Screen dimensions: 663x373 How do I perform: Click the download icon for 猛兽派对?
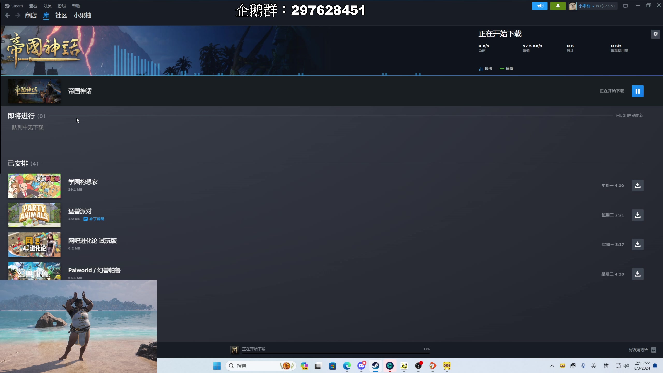pos(638,214)
